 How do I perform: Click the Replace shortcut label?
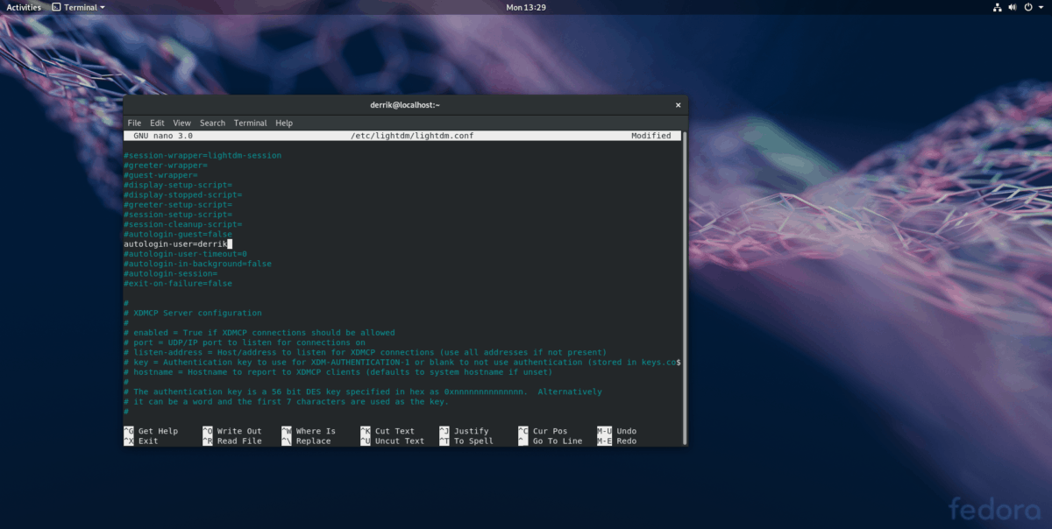tap(313, 441)
